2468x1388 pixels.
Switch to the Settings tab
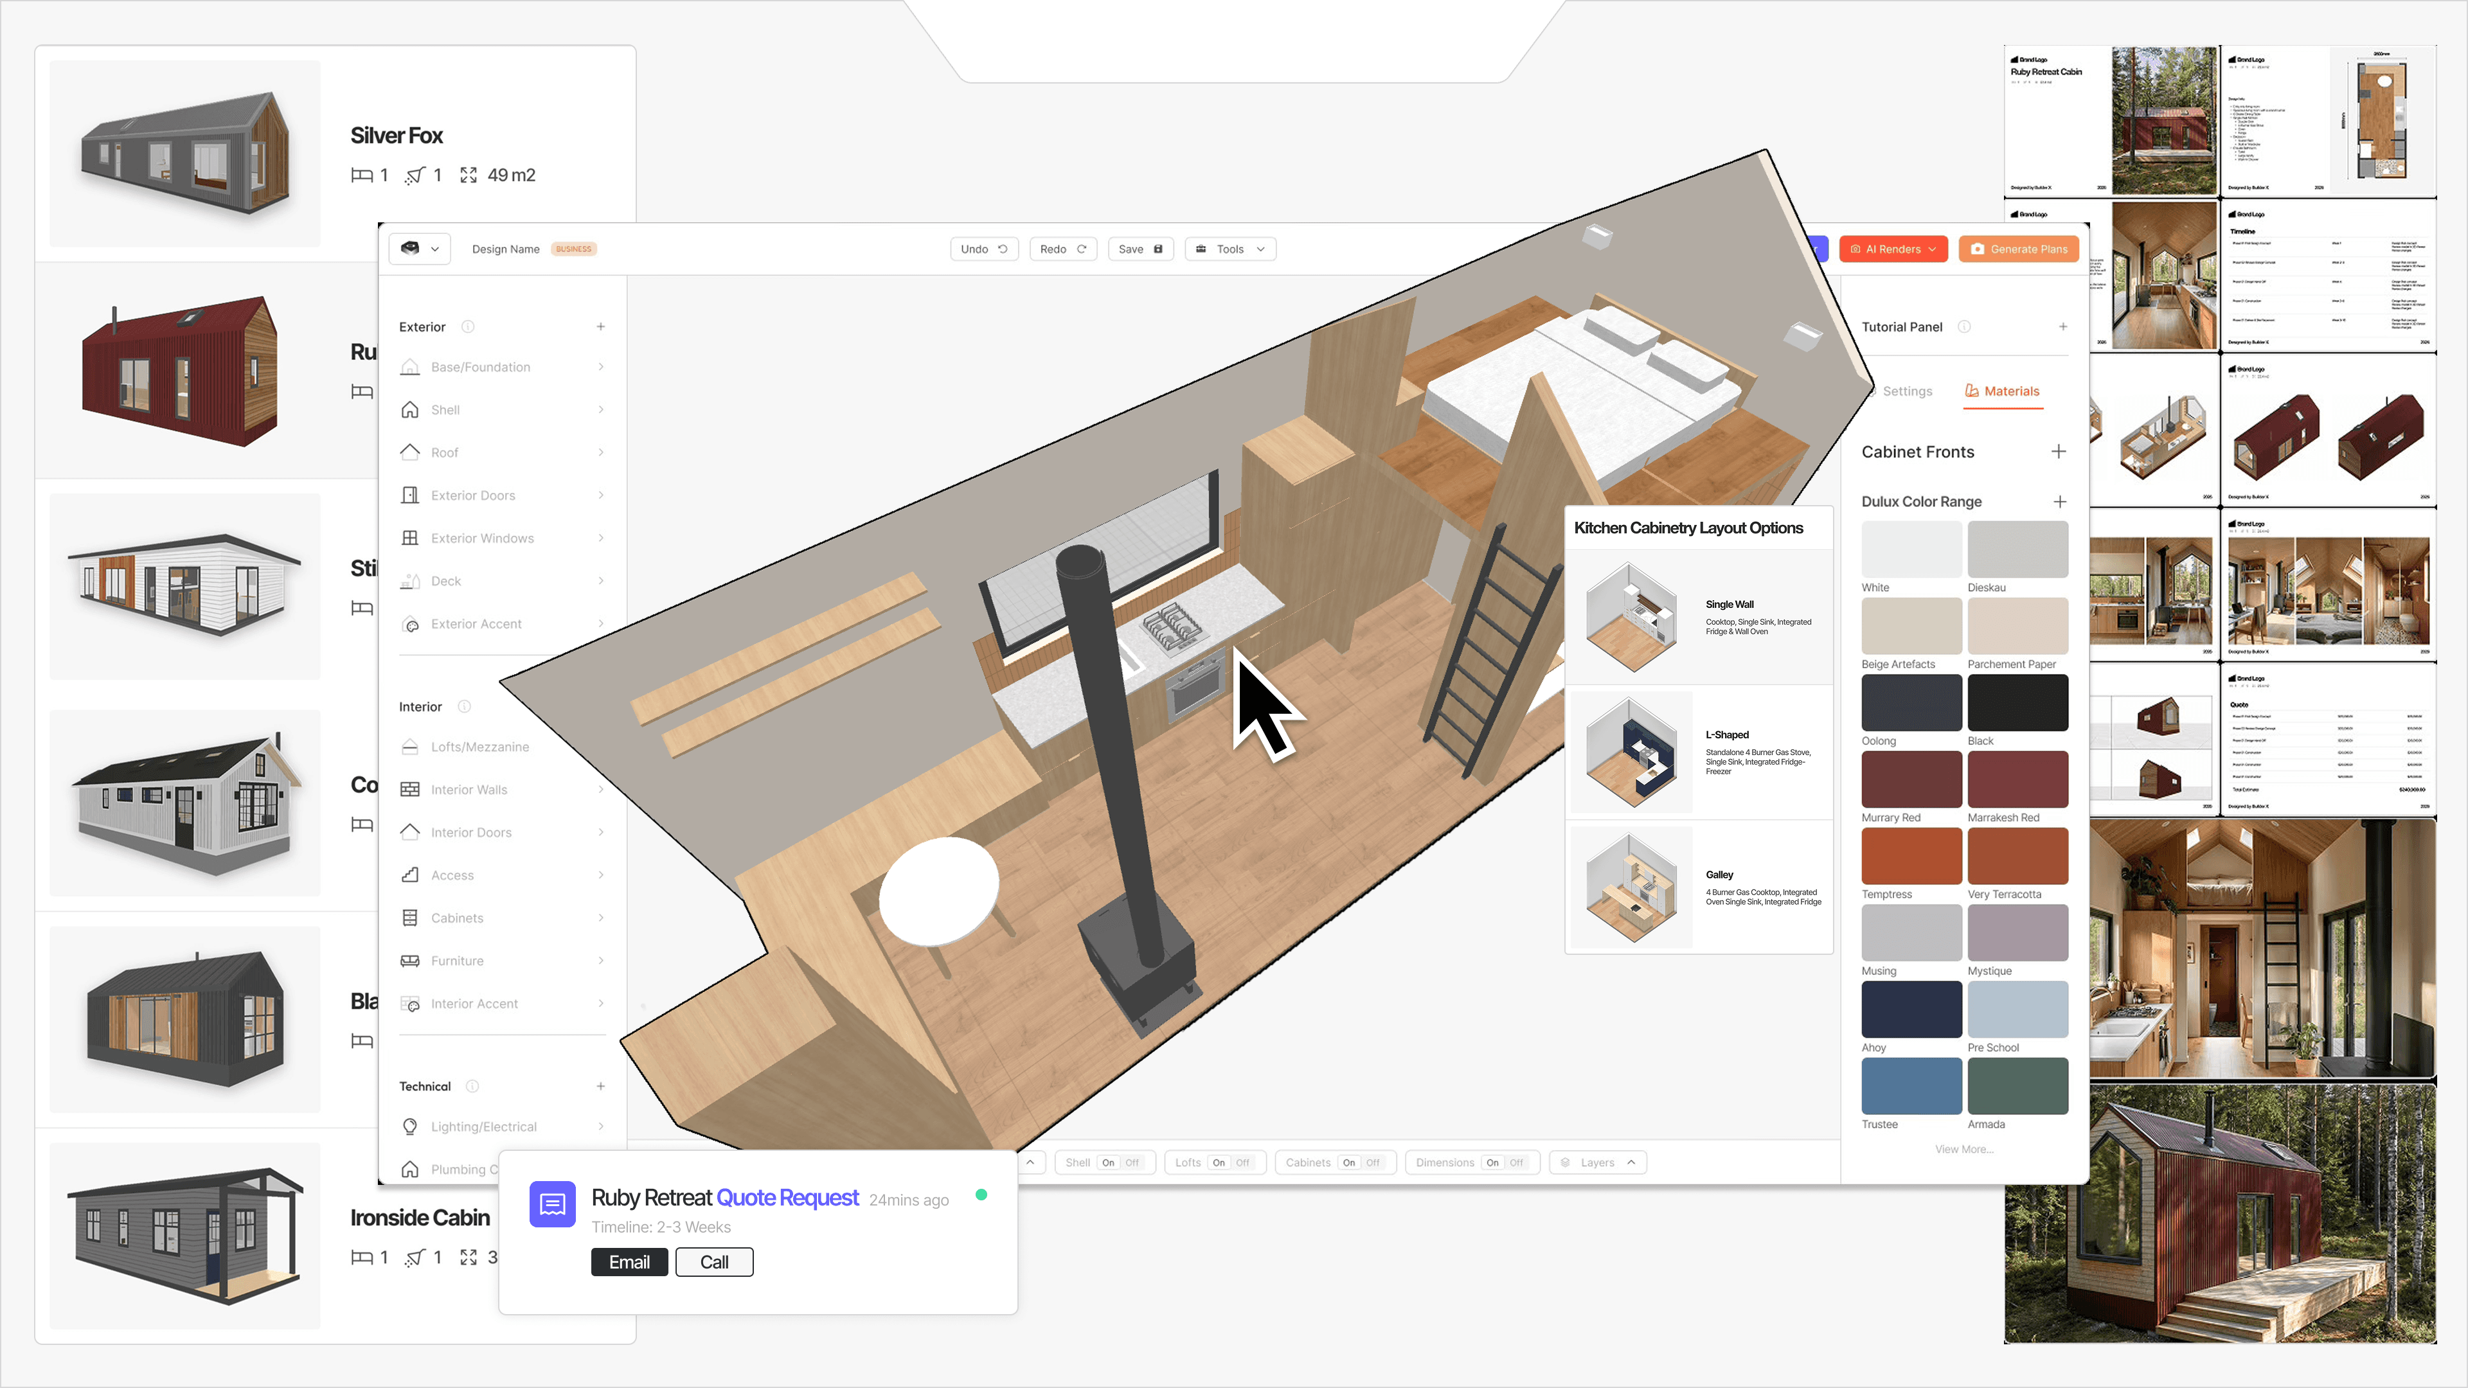[x=1906, y=390]
